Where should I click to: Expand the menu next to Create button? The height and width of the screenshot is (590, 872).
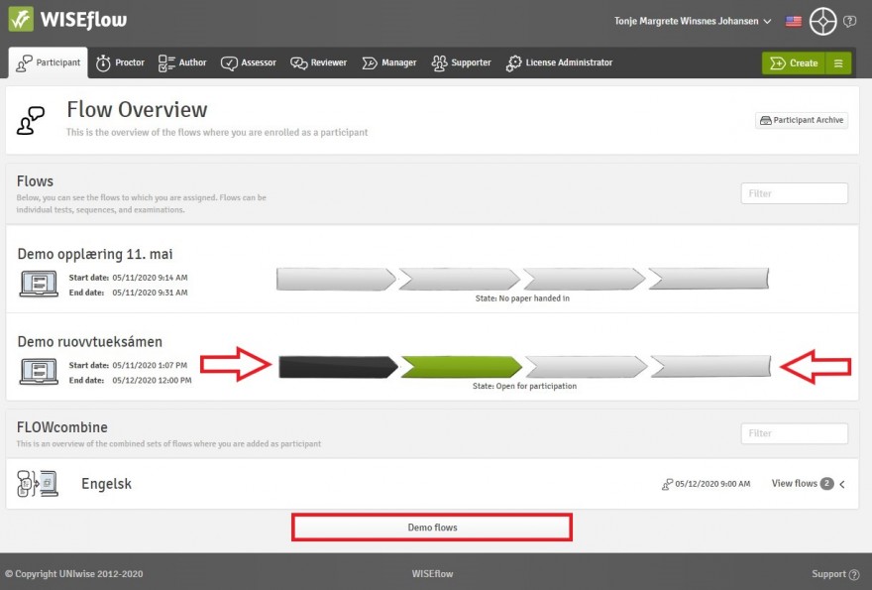pyautogui.click(x=837, y=62)
